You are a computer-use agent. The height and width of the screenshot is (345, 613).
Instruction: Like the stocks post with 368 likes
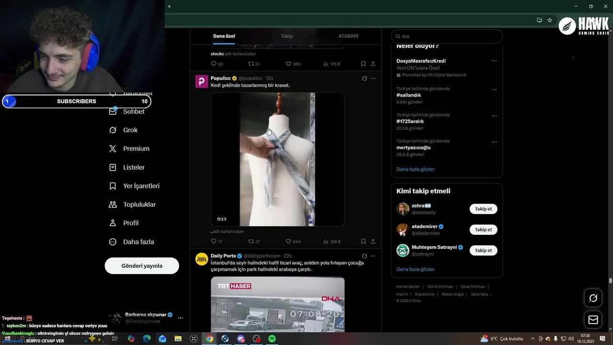[293, 64]
